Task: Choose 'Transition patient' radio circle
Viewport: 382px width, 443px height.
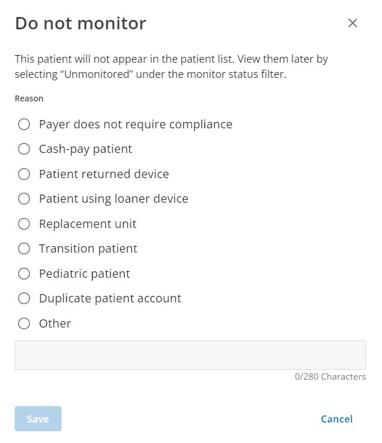Action: click(24, 248)
